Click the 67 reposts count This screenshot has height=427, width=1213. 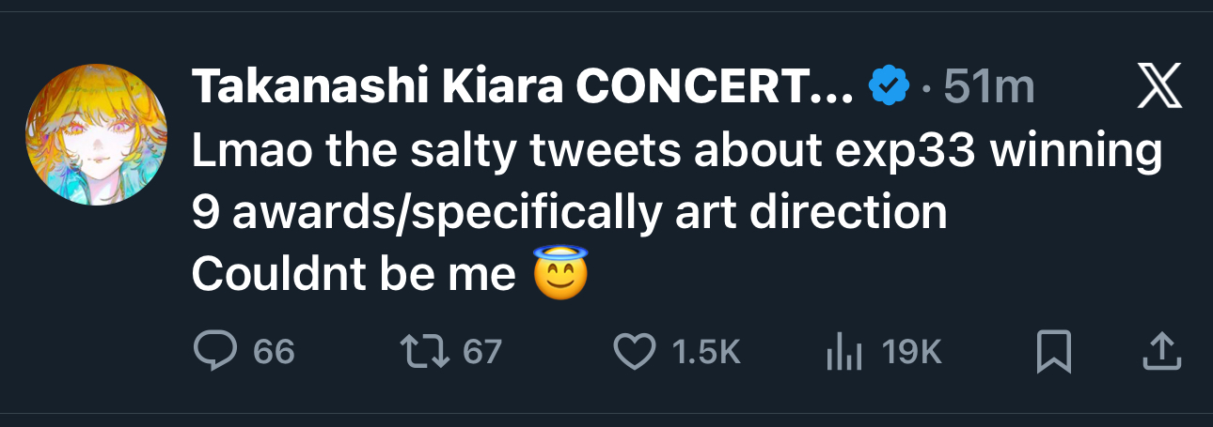pyautogui.click(x=482, y=352)
